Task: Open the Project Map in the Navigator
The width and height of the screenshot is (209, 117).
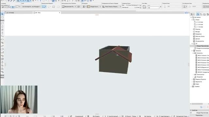Action: pyautogui.click(x=198, y=14)
